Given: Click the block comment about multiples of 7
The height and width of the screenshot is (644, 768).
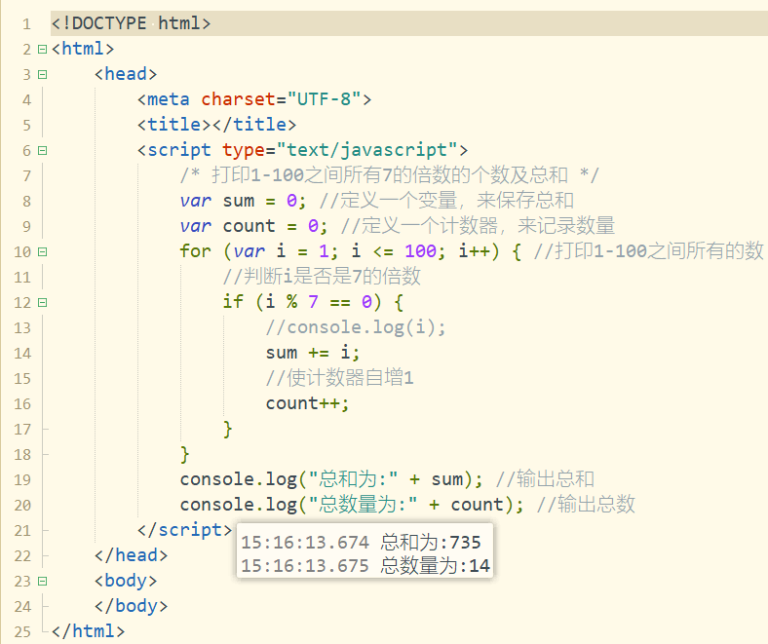Looking at the screenshot, I should [x=390, y=174].
